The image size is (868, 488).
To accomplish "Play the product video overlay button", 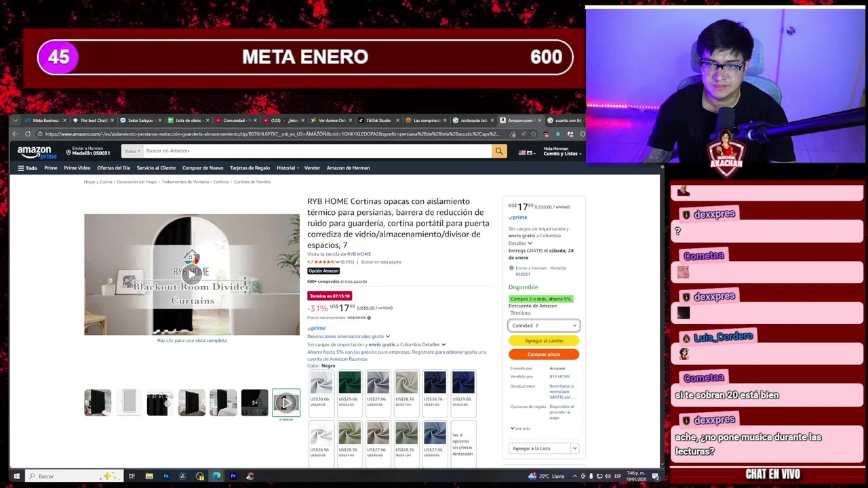I will pos(191,274).
